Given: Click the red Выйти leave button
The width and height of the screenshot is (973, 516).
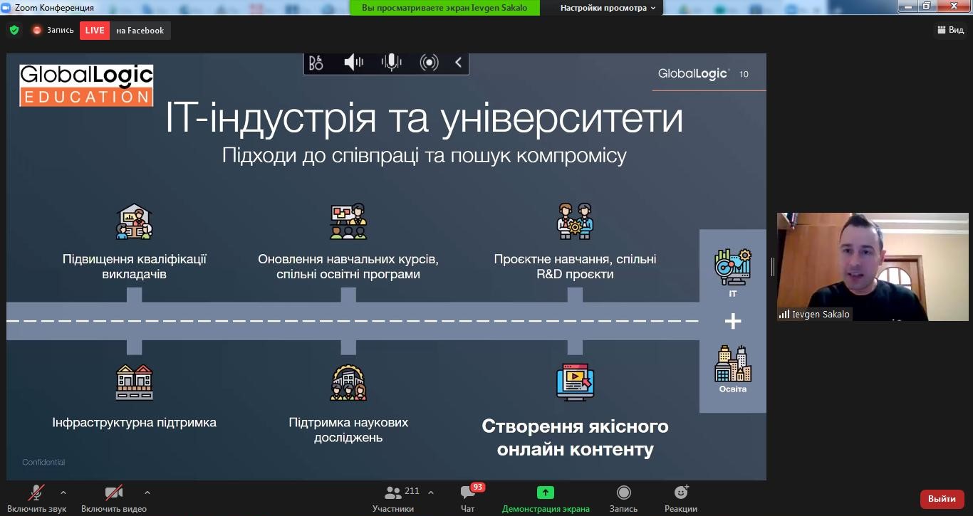Looking at the screenshot, I should [x=942, y=499].
